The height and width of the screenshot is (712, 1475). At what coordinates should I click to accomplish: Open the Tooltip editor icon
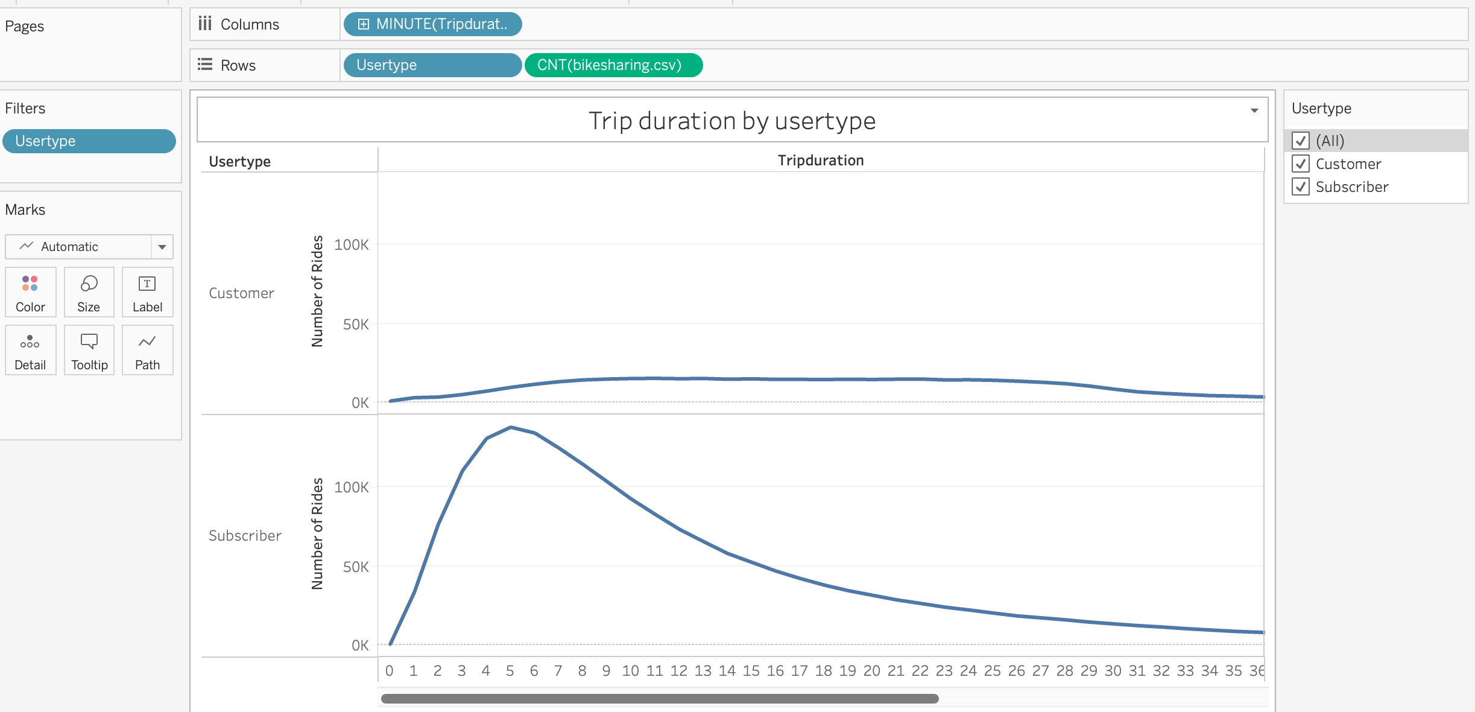tap(88, 350)
